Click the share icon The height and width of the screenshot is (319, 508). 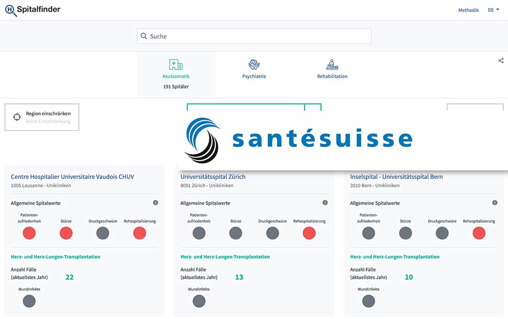pyautogui.click(x=501, y=60)
